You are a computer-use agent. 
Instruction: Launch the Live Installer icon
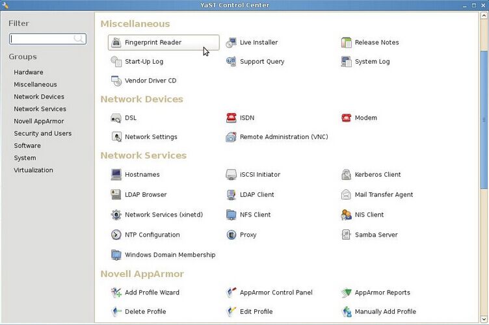[231, 42]
